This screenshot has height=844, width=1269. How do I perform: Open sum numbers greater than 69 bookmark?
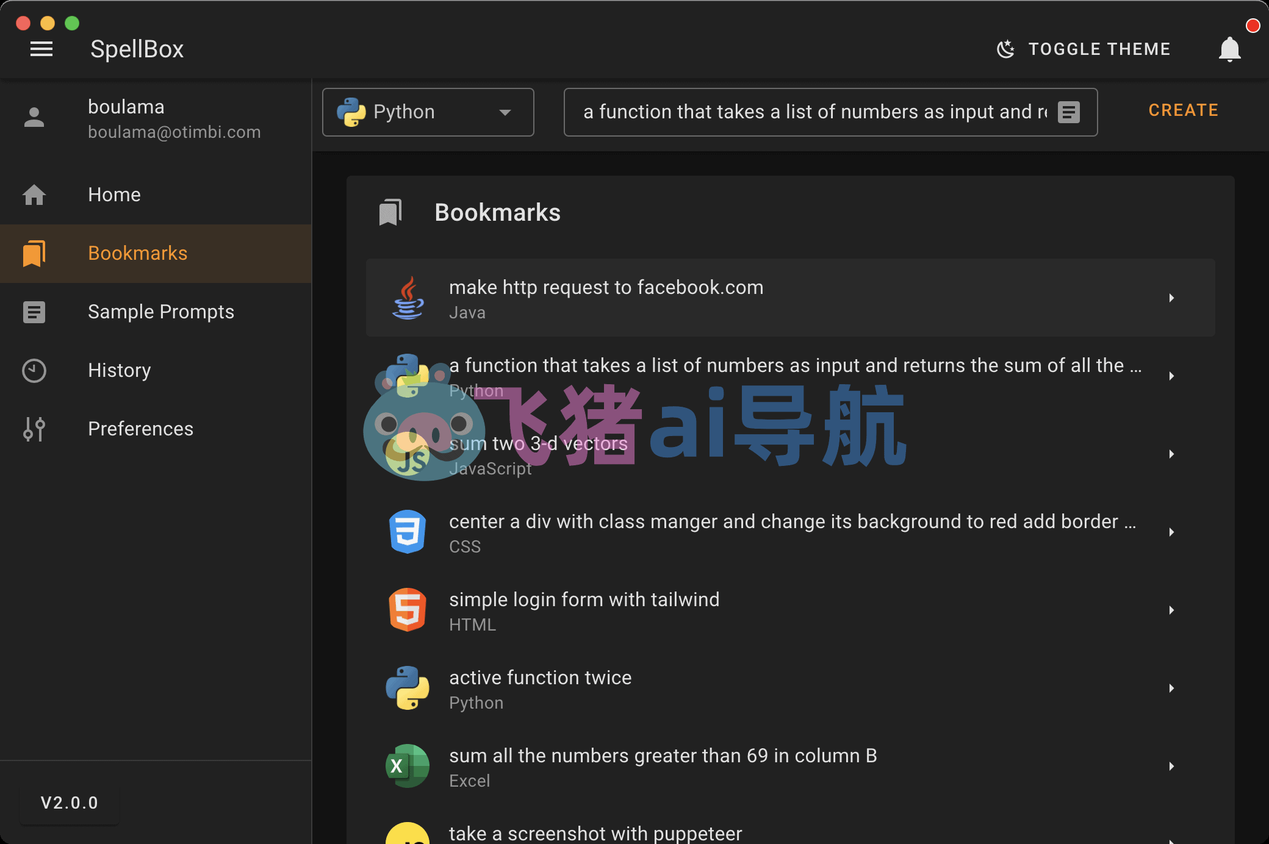[791, 766]
